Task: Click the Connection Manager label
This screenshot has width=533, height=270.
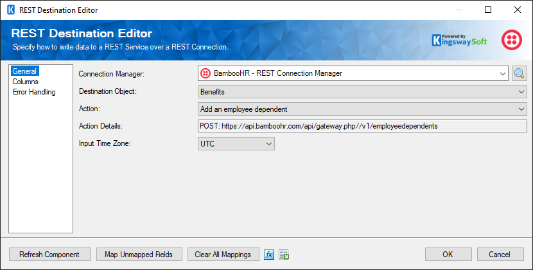Action: point(112,74)
